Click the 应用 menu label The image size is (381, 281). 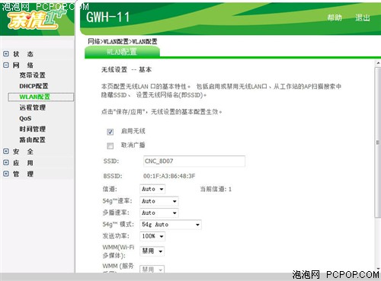point(23,163)
